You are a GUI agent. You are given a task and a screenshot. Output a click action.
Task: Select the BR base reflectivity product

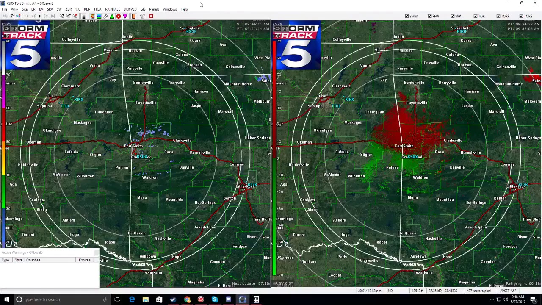point(33,9)
